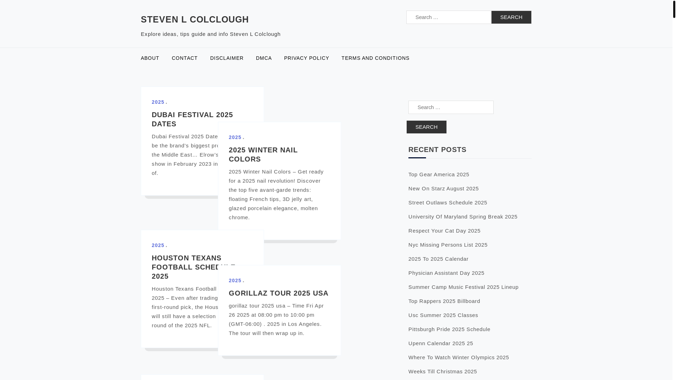Open University Of Maryland Spring Break 2025
This screenshot has width=676, height=380.
pyautogui.click(x=463, y=217)
